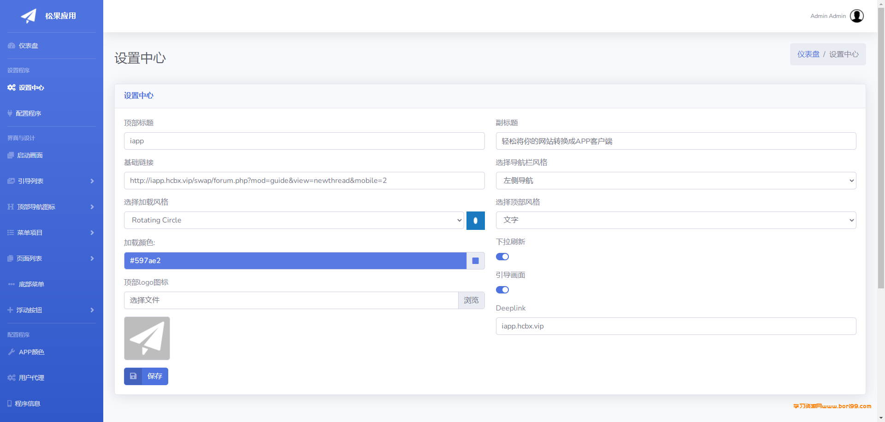This screenshot has width=885, height=422.
Task: Click the 启动画面 copy icon
Action: point(11,155)
